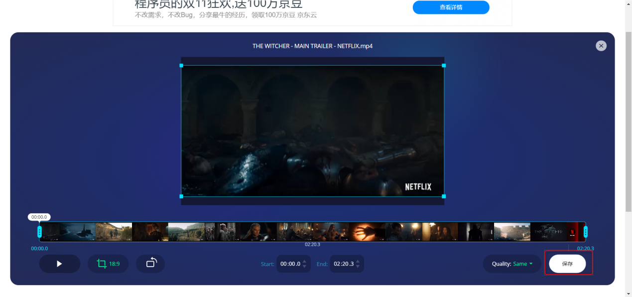Grab the top-right crop handle
632x297 pixels.
[x=444, y=65]
